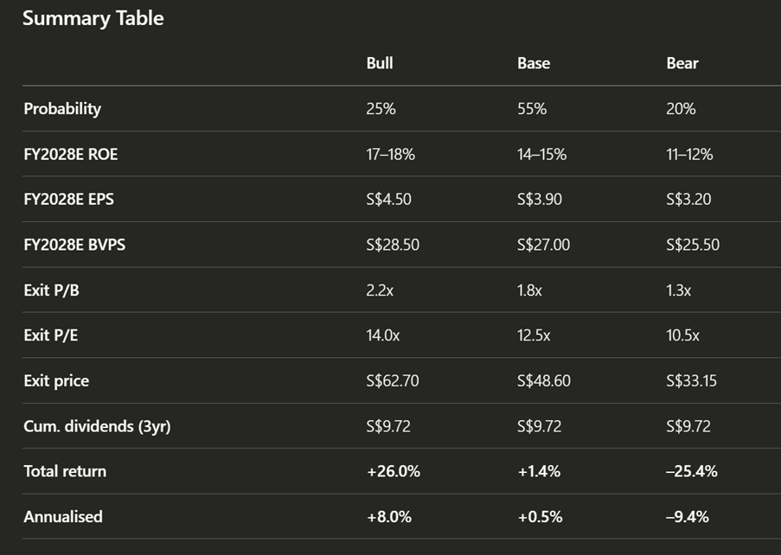Select the Cum. dividends (3yr) label
The image size is (781, 555).
(x=97, y=426)
